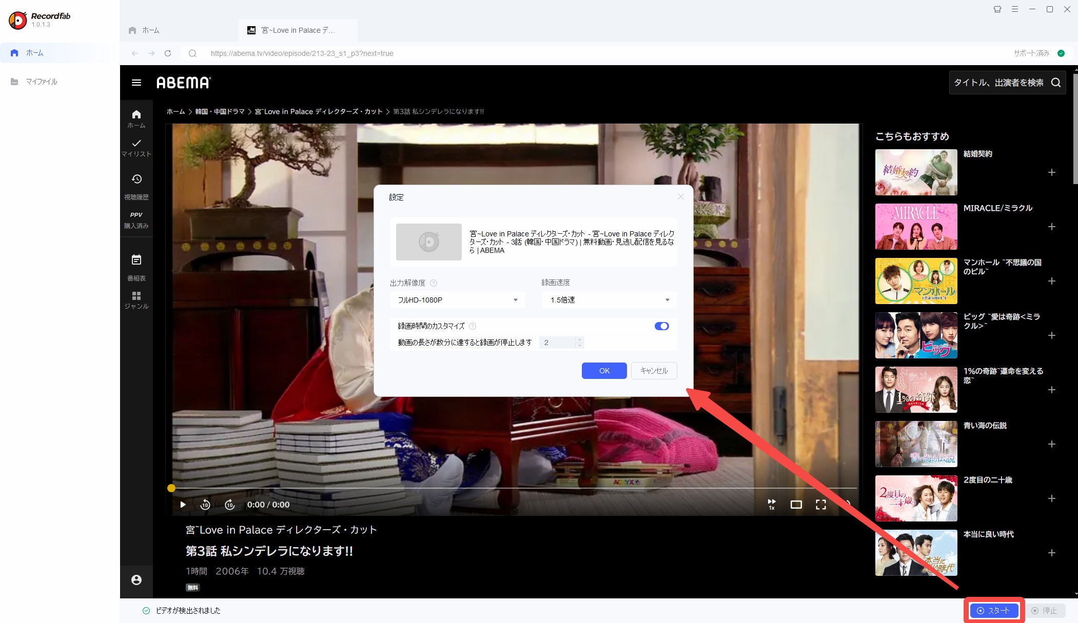
Task: Click the ホーム breadcrumb link
Action: [175, 111]
